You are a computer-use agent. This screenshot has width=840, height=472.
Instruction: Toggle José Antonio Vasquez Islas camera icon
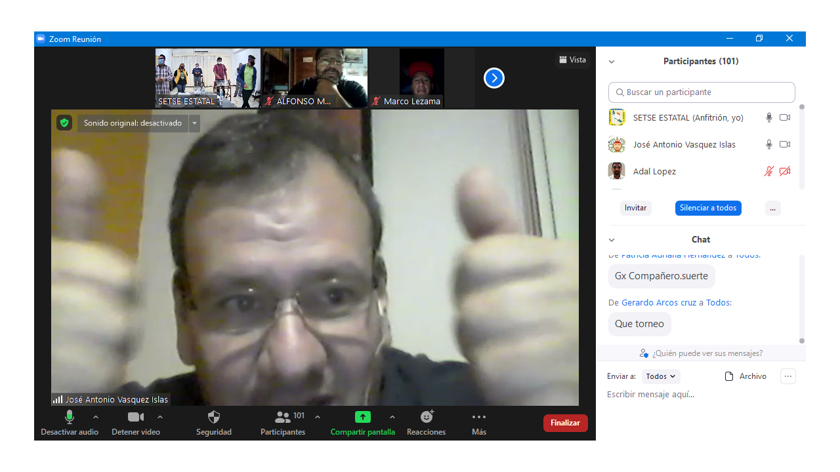pyautogui.click(x=785, y=144)
